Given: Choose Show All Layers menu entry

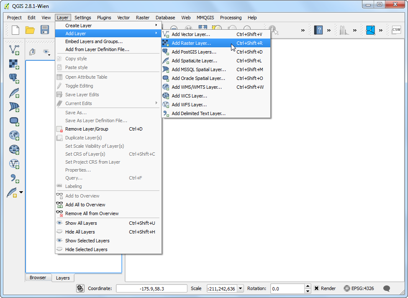Looking at the screenshot, I should pos(108,223).
